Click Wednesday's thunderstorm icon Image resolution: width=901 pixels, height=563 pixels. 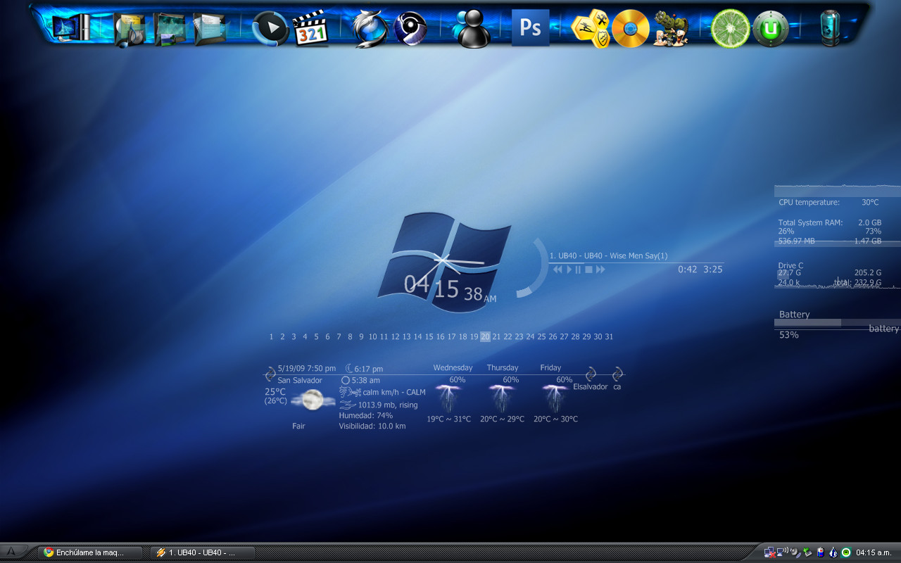(x=448, y=398)
